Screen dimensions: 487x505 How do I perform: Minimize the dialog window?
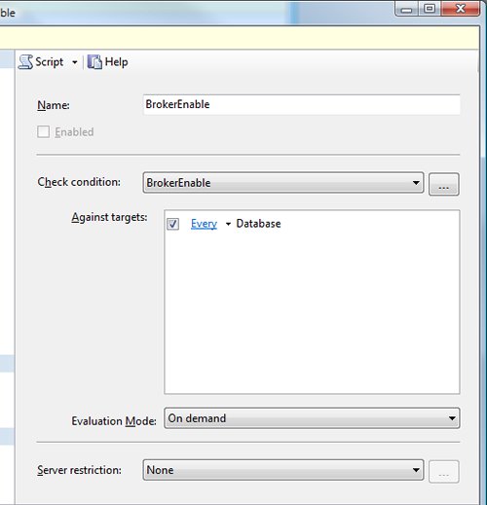coord(406,9)
